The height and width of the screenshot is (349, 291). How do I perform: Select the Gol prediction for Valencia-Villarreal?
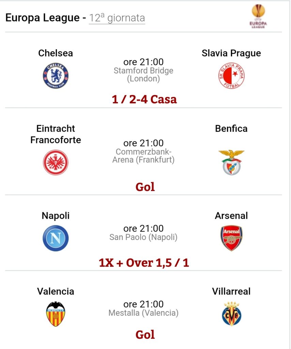tap(145, 335)
